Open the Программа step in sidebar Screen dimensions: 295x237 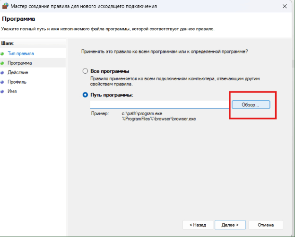pyautogui.click(x=20, y=63)
